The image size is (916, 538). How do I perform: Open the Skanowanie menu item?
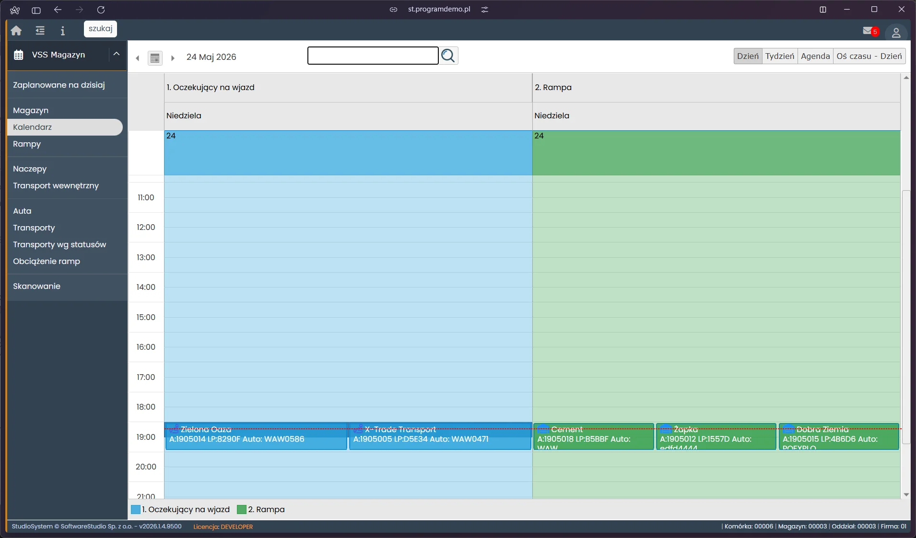point(36,286)
